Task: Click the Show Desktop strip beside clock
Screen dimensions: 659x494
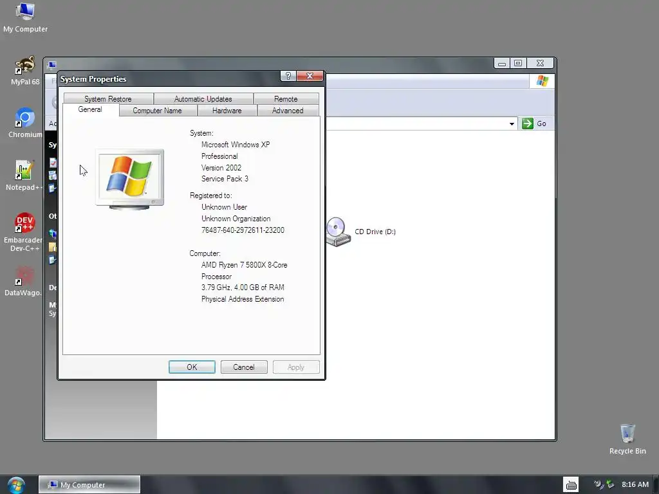Action: (x=656, y=484)
